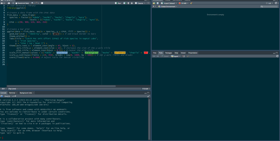This screenshot has width=280, height=141.
Task: Focus the environment search field
Action: click(x=269, y=7)
